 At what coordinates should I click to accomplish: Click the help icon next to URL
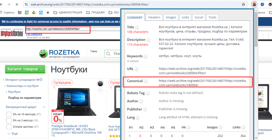(137, 69)
